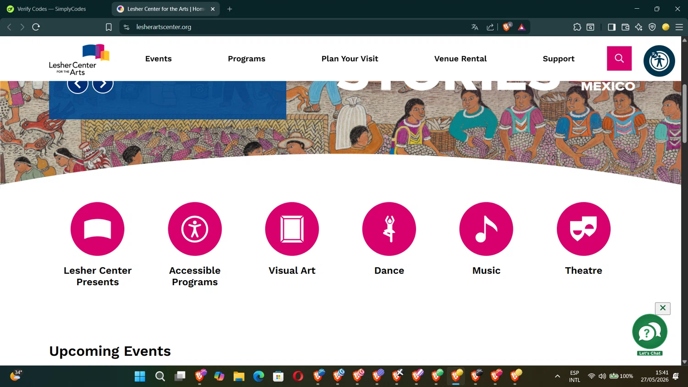Go forward in browser history
Viewport: 688px width, 387px height.
click(x=22, y=27)
